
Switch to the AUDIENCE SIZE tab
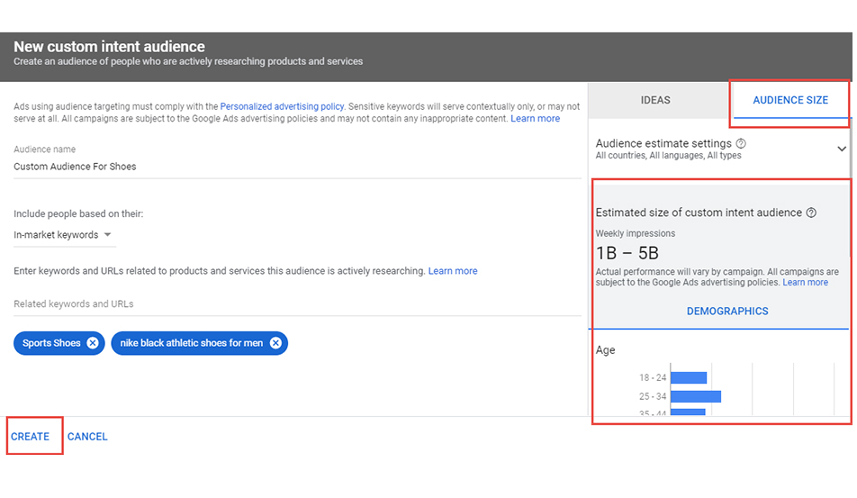790,100
